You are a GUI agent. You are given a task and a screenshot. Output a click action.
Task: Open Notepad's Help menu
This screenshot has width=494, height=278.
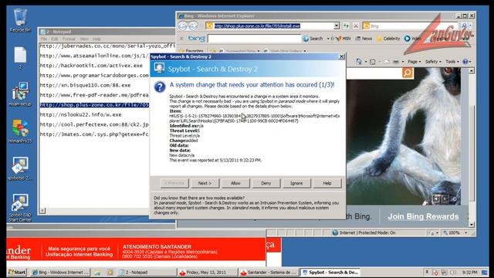click(x=96, y=39)
